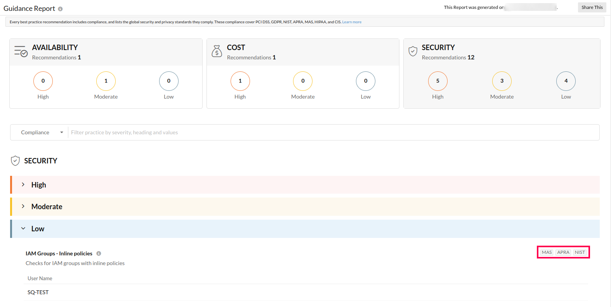Click the info icon beside Guidance Report
The image size is (611, 307).
[60, 9]
